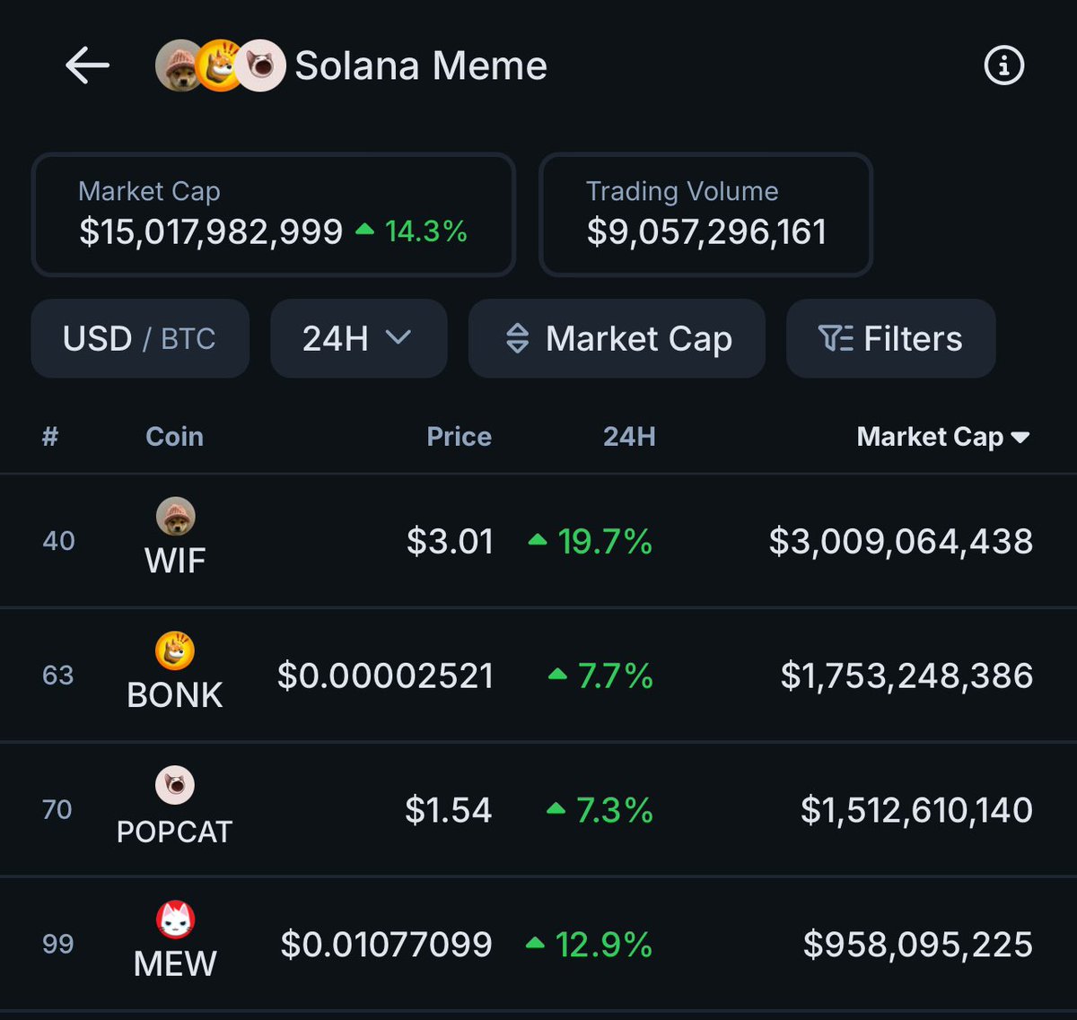Click the MEW coin logo
The width and height of the screenshot is (1077, 1020).
point(174,917)
